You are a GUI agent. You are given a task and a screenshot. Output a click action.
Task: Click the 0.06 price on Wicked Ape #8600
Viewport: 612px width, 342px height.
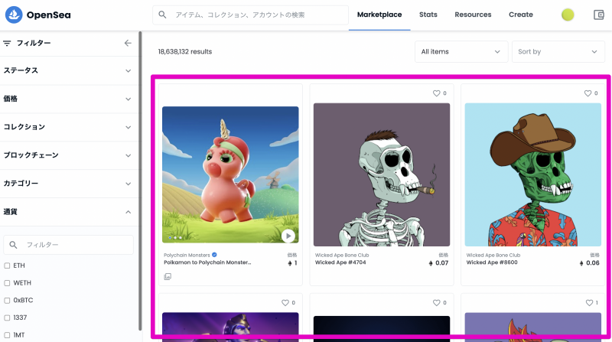click(593, 263)
